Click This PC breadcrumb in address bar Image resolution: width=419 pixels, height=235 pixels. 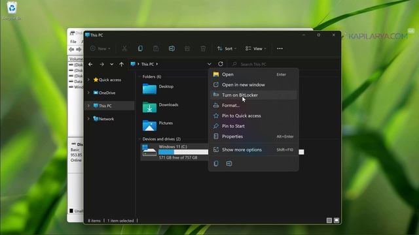147,64
